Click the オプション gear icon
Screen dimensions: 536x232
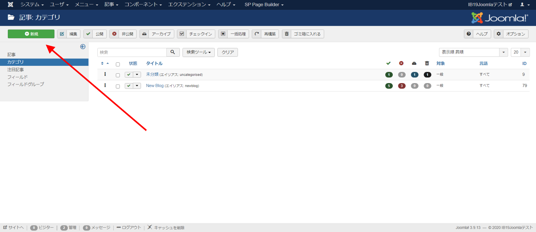pos(499,34)
